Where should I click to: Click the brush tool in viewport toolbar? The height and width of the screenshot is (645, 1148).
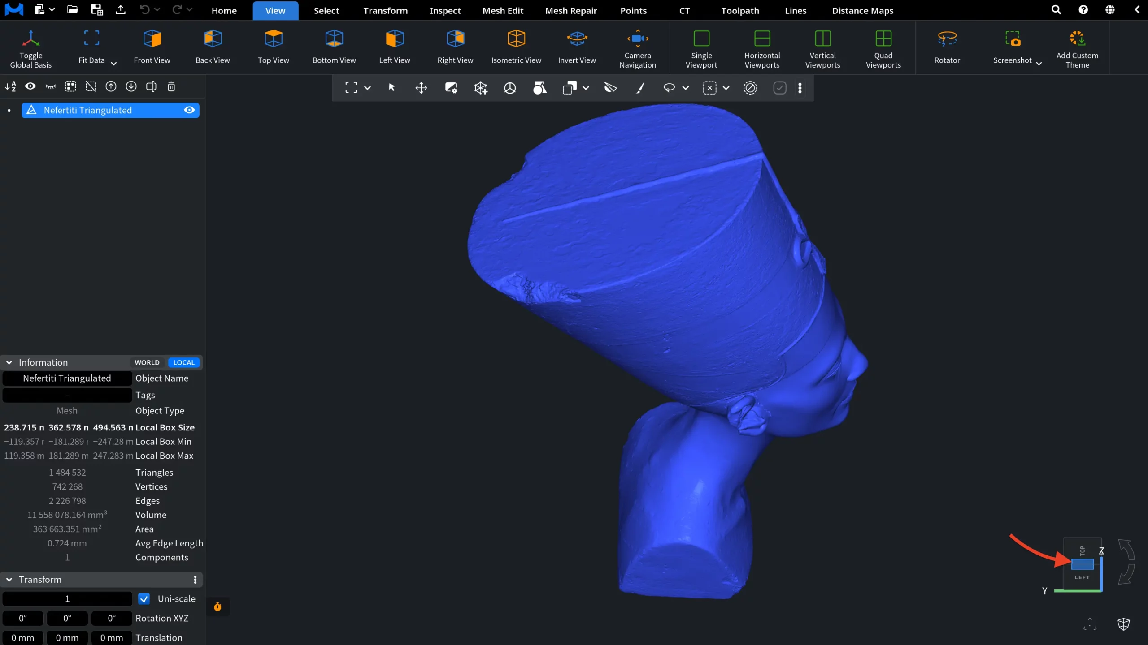click(640, 88)
